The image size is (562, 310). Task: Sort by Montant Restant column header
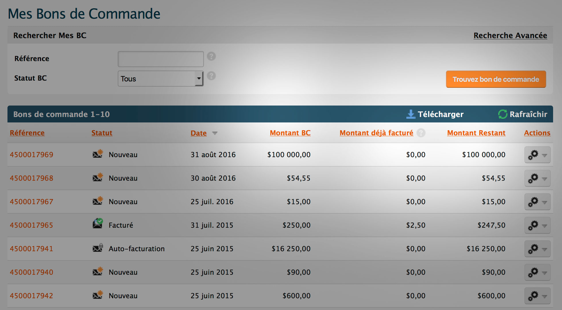(x=476, y=133)
